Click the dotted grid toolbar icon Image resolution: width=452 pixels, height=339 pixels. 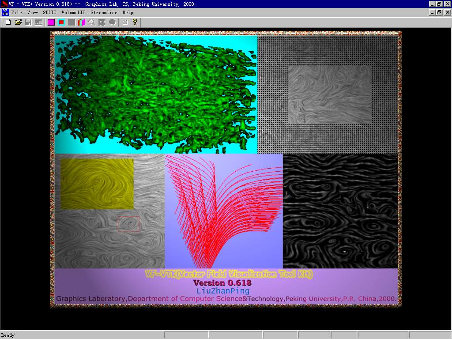(x=102, y=22)
